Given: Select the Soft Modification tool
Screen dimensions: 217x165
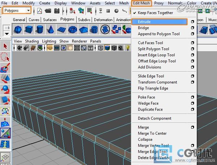Looking at the screenshot, I should coord(5,122).
